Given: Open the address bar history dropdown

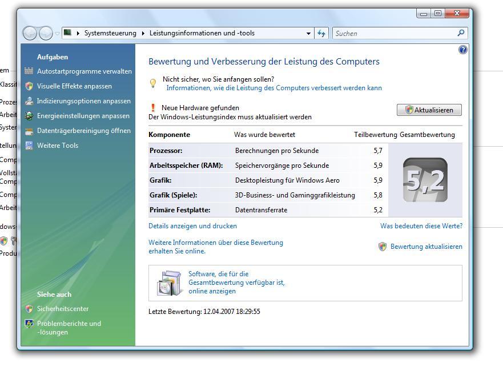Looking at the screenshot, I should point(308,33).
